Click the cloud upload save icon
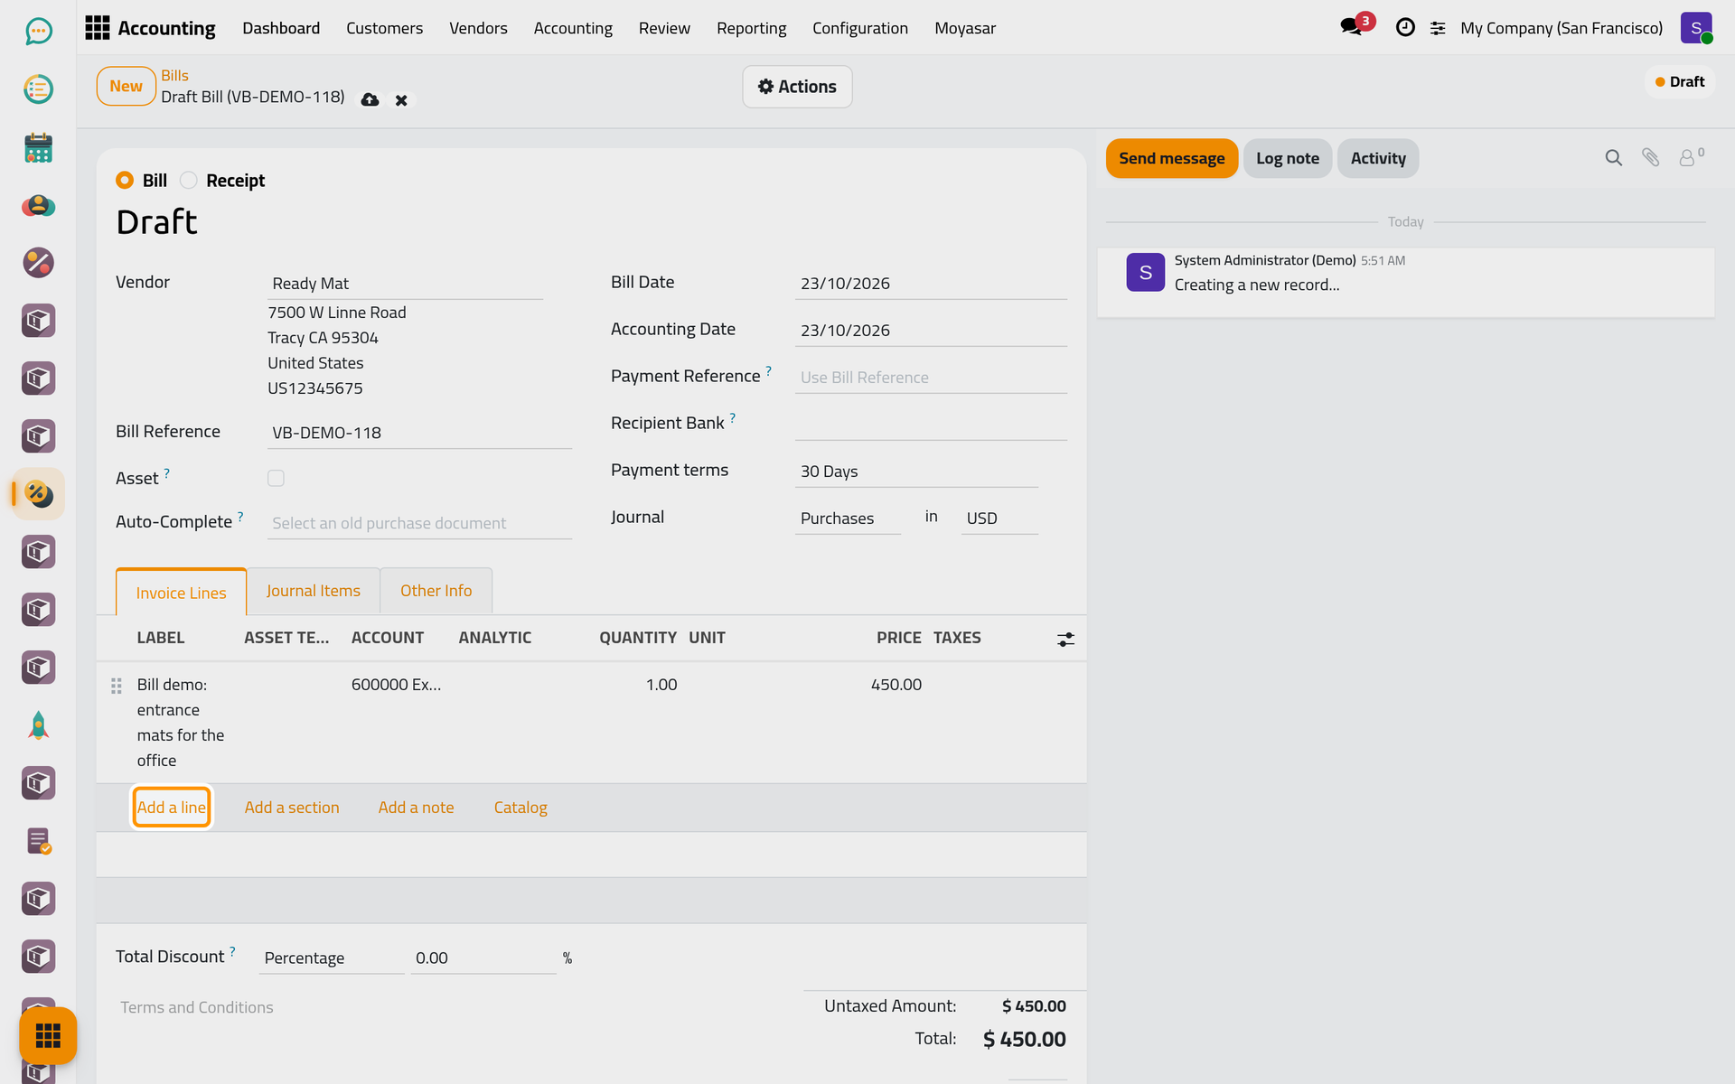The height and width of the screenshot is (1084, 1735). click(370, 100)
